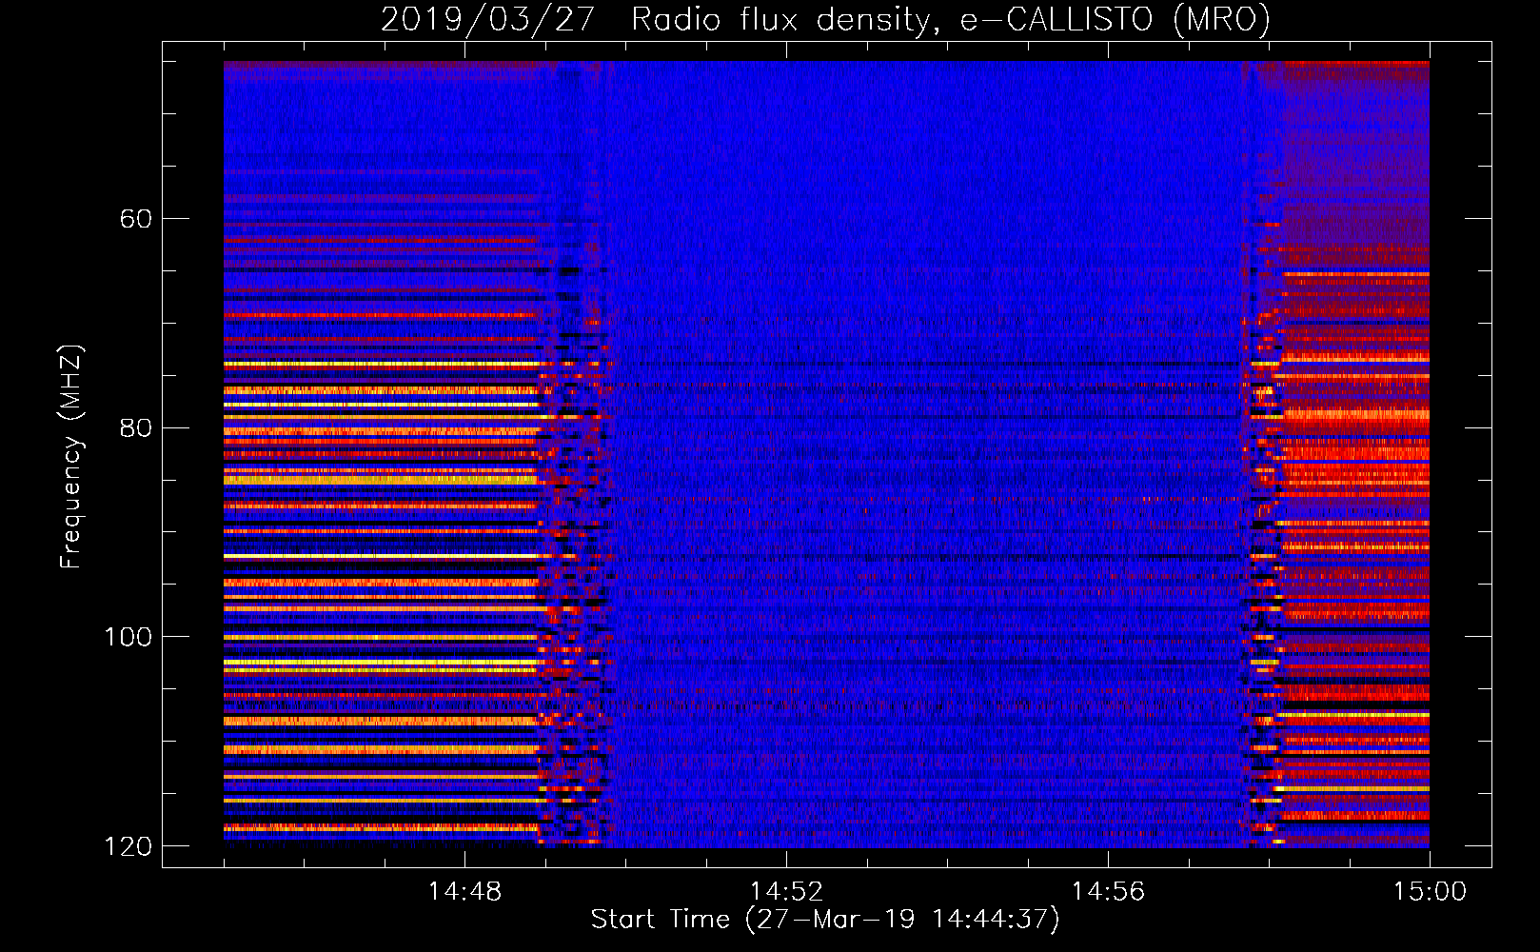
Task: Click the 14:56 time tick label
Action: [1108, 892]
